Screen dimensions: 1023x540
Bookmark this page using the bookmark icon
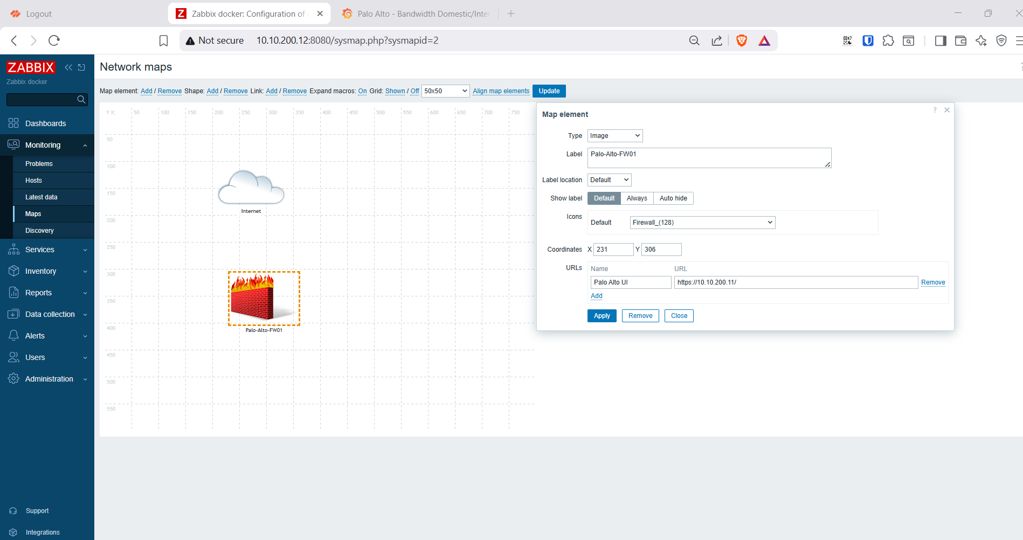click(x=164, y=40)
